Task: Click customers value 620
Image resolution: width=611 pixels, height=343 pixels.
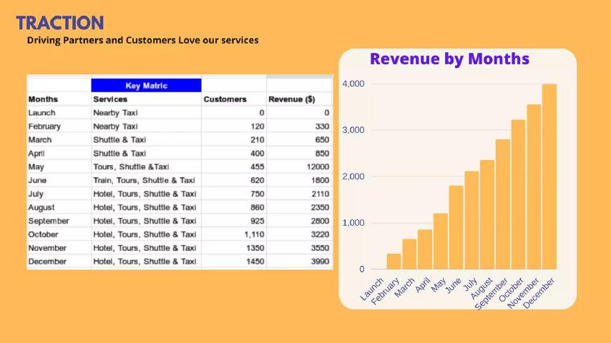Action: pyautogui.click(x=257, y=180)
